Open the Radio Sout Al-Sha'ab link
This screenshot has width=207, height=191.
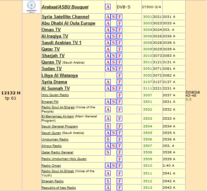(x=58, y=107)
